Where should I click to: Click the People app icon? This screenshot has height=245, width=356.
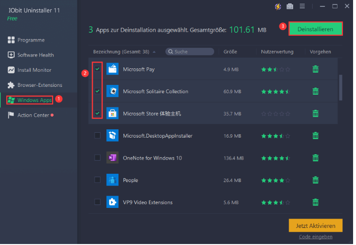click(112, 180)
